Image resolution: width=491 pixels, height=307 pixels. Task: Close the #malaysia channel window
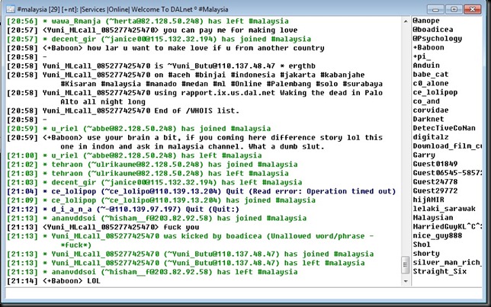473,9
